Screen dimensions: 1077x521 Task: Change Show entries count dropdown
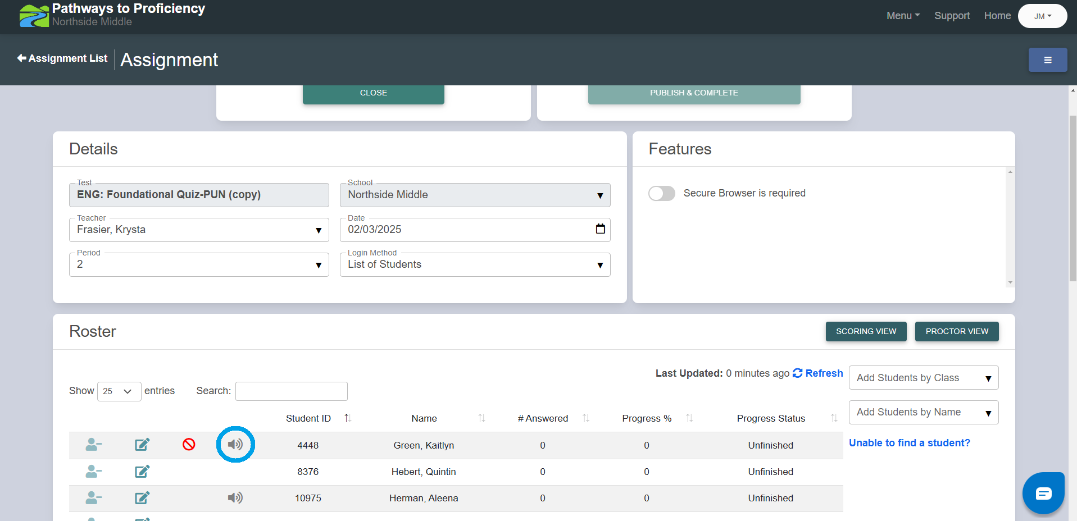pyautogui.click(x=119, y=391)
